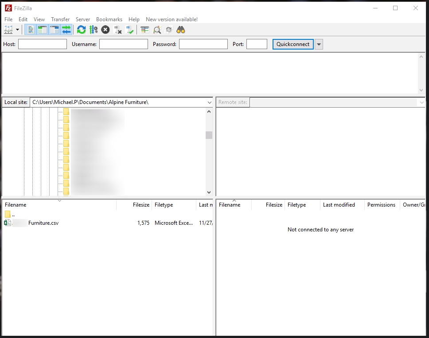Open the Server menu

pos(83,19)
